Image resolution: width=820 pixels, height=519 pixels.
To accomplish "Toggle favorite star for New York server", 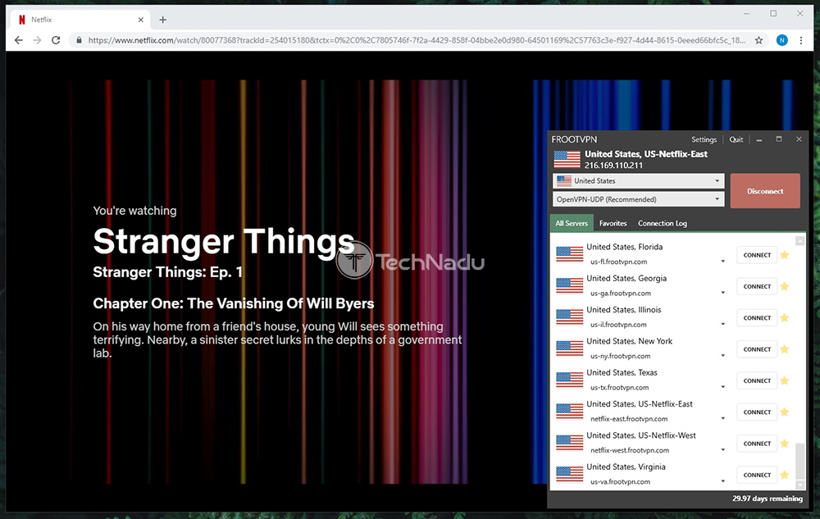I will [x=784, y=349].
